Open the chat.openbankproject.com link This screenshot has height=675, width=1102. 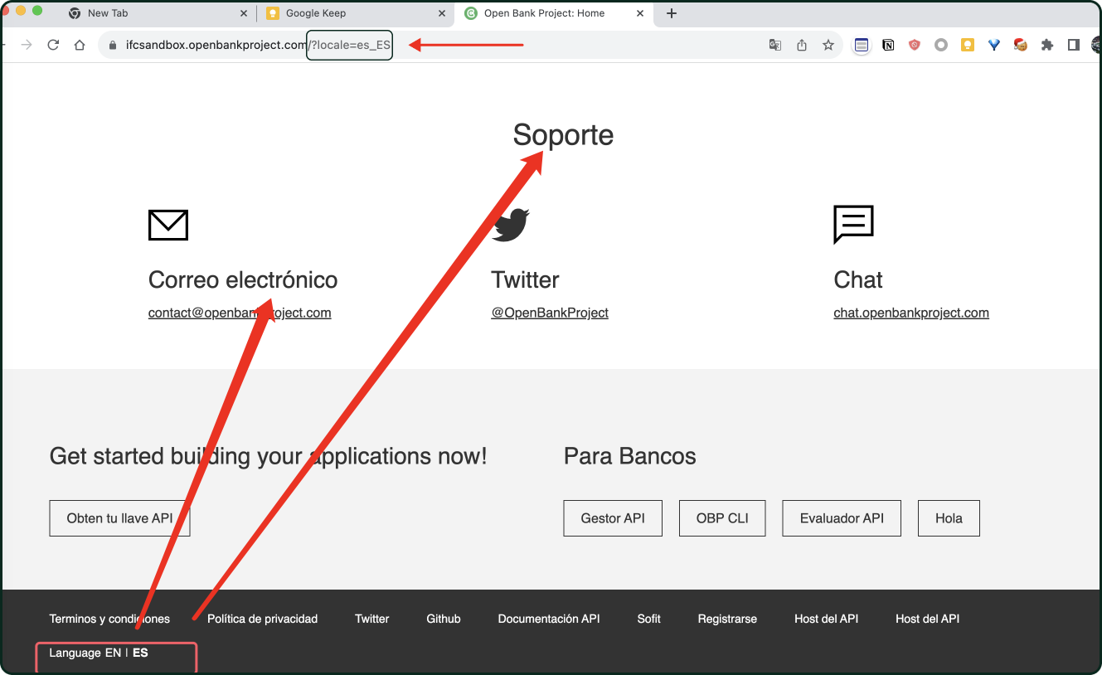point(911,313)
